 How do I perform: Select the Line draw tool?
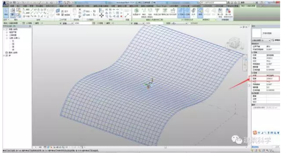coord(32,9)
